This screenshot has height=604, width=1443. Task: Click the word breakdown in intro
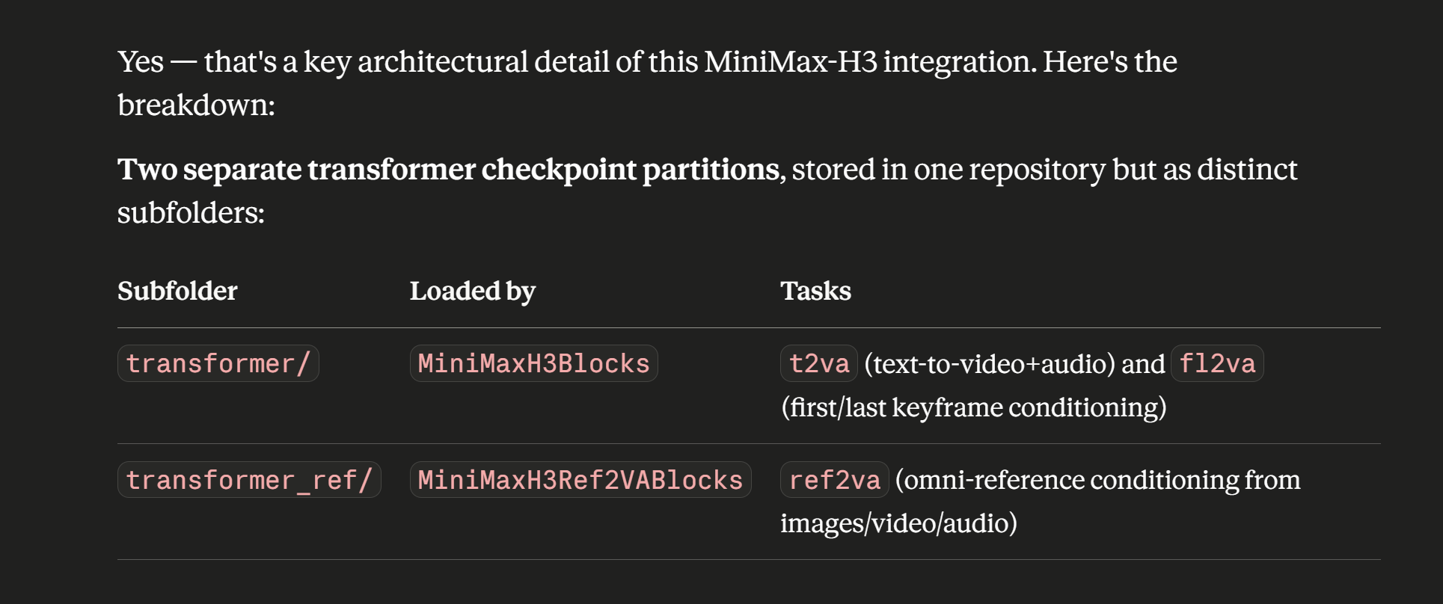pos(196,105)
